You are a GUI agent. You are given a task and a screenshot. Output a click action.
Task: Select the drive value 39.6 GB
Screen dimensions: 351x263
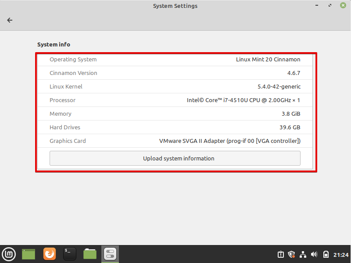pyautogui.click(x=290, y=128)
